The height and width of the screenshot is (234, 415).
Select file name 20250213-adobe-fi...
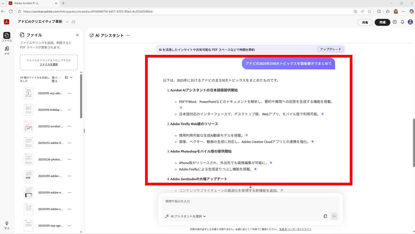tap(50, 143)
